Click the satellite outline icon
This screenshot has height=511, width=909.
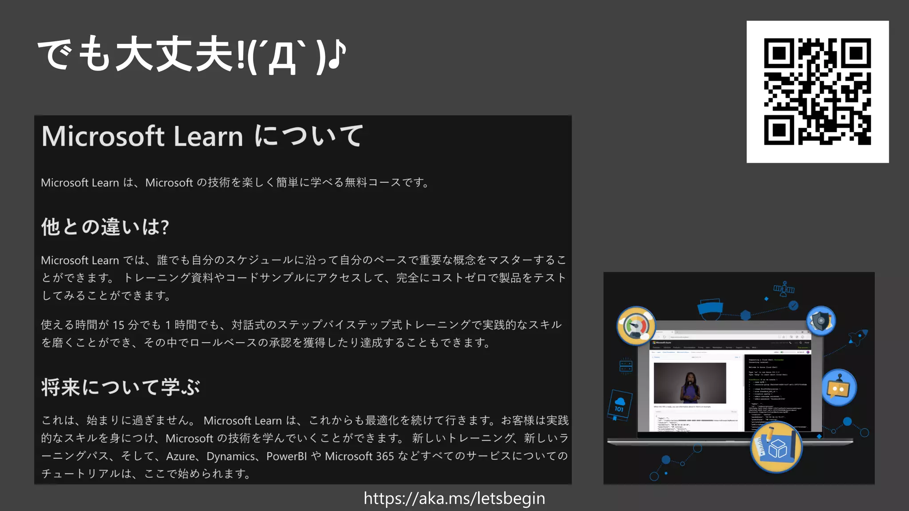(x=784, y=289)
